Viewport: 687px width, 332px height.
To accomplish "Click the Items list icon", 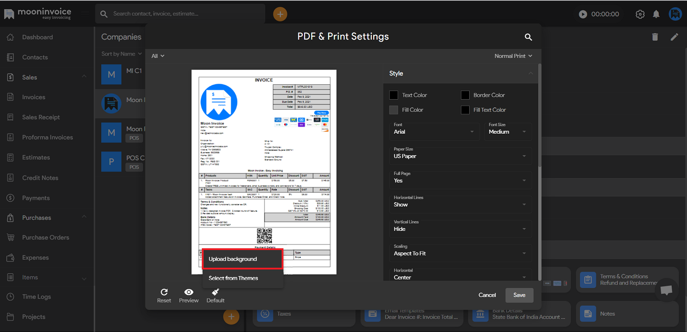I will coord(11,277).
